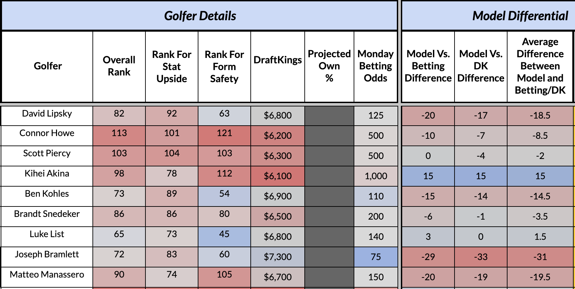
Task: Click Connor Howe's overall rank 113 cell
Action: tap(119, 133)
